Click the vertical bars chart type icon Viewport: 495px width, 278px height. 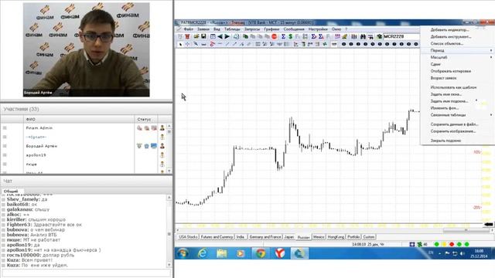(x=354, y=36)
